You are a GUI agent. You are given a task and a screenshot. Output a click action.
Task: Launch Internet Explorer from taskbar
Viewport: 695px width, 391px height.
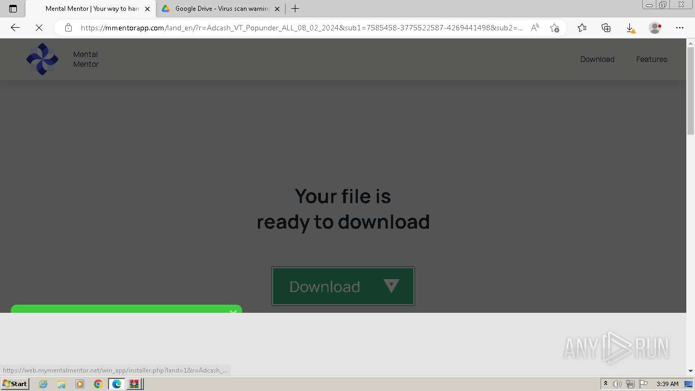point(43,384)
